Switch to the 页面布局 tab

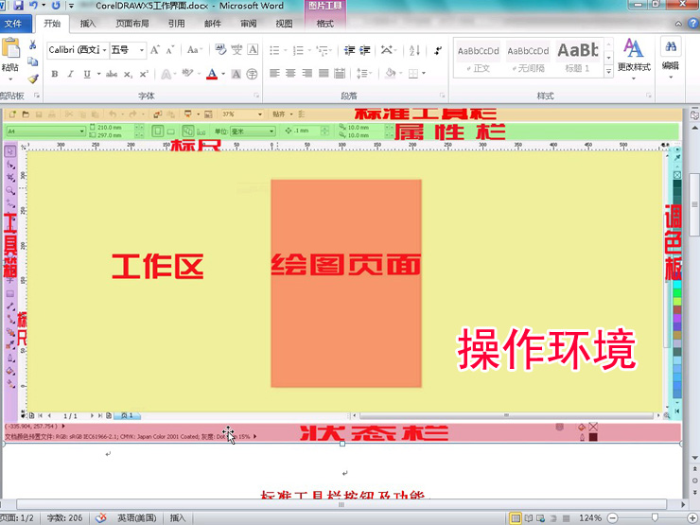pos(131,24)
